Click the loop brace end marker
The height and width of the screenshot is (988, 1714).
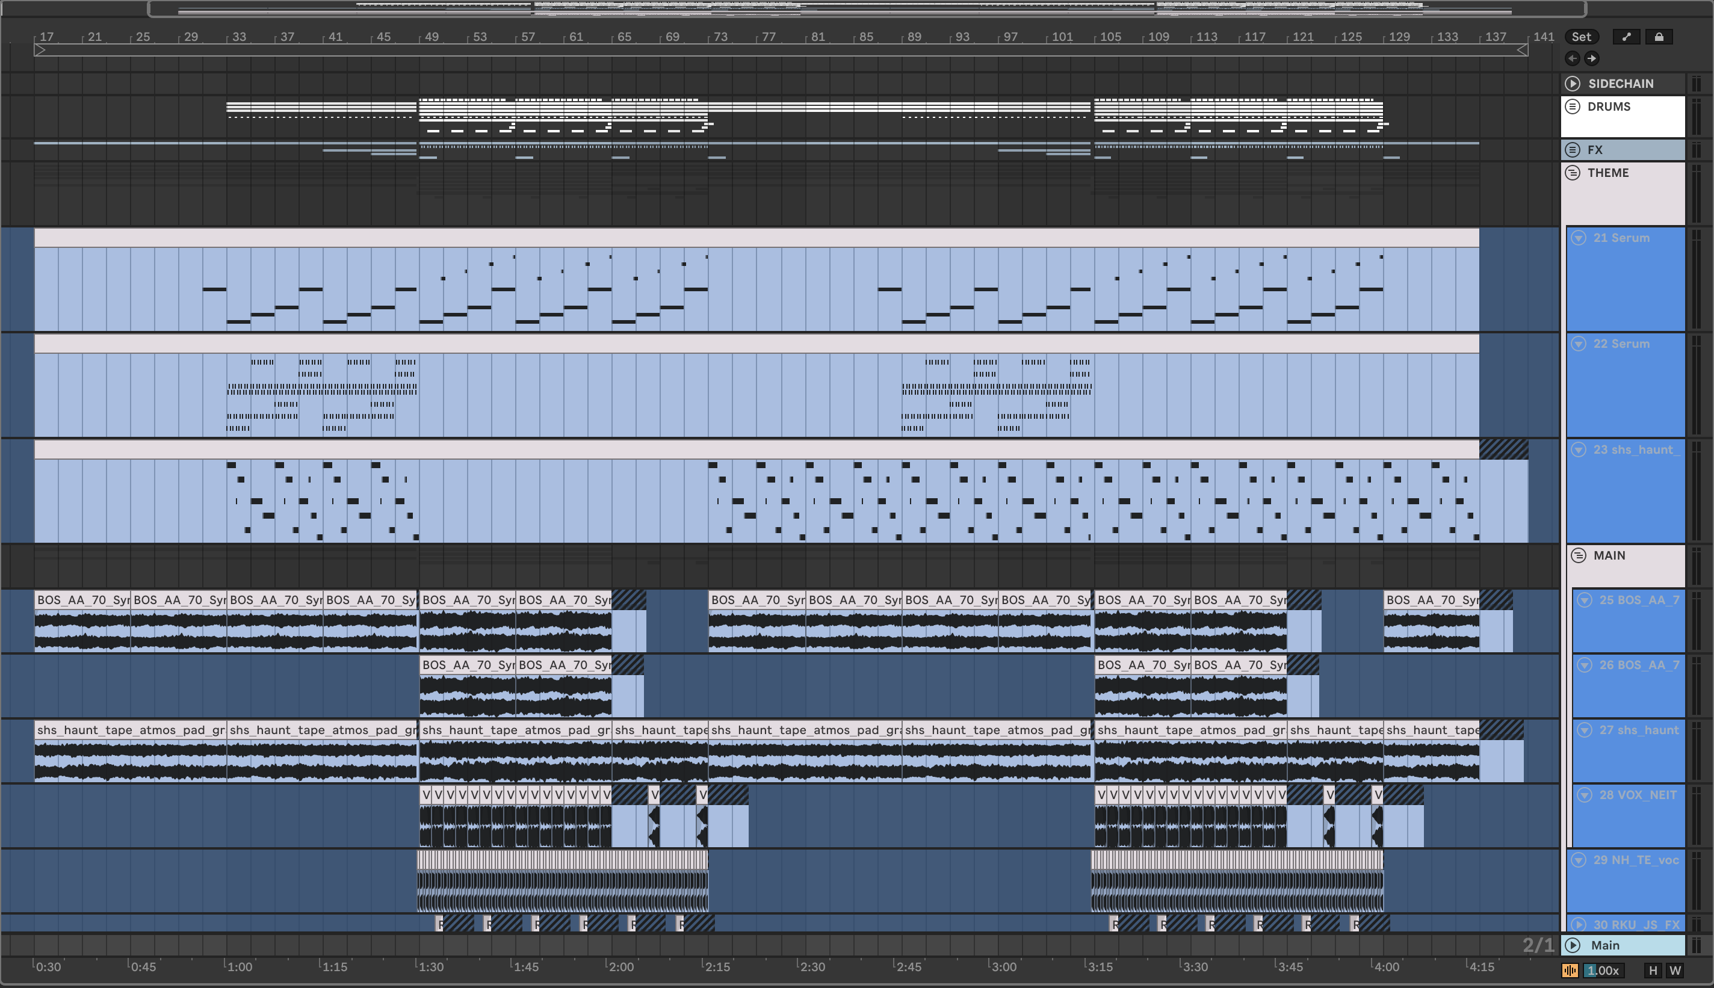(x=1522, y=50)
